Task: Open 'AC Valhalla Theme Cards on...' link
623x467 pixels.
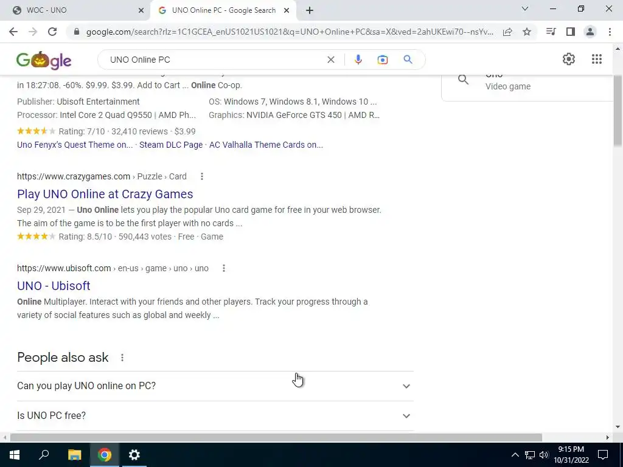Action: click(x=266, y=145)
